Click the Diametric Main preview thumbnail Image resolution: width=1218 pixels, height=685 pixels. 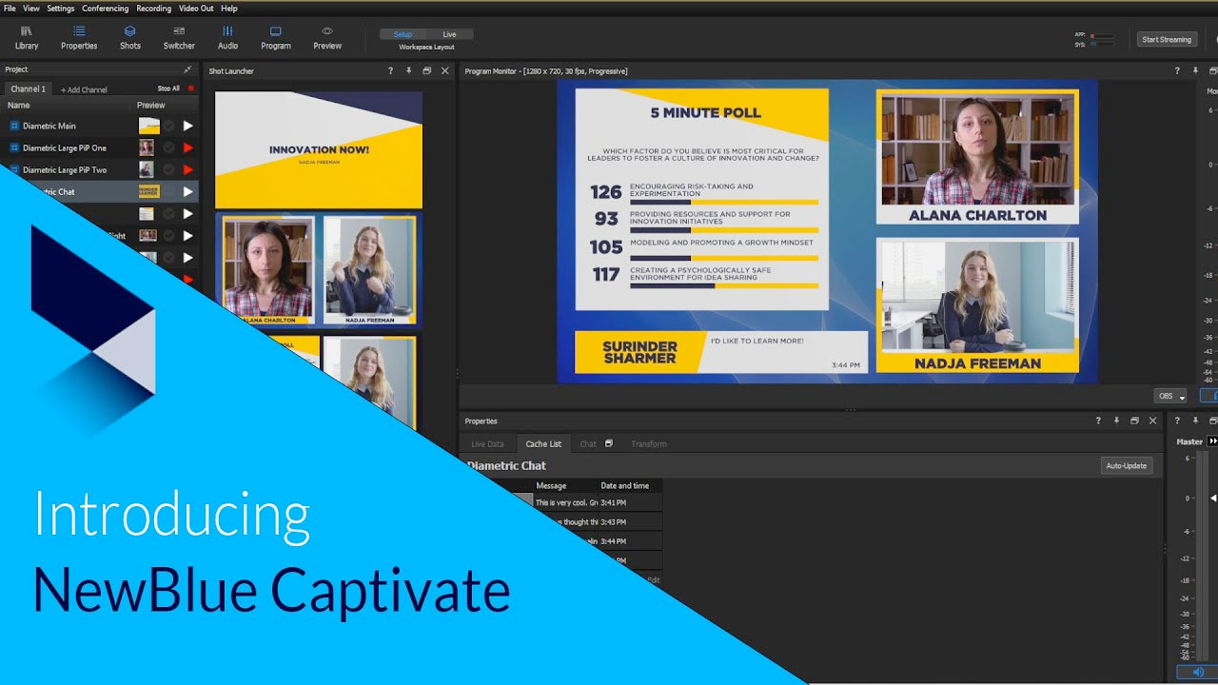tap(148, 126)
